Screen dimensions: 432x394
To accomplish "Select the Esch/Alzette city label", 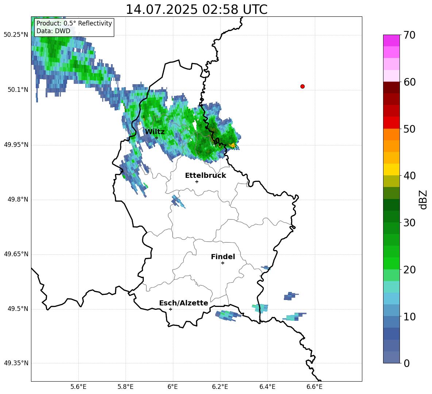I will pos(184,303).
